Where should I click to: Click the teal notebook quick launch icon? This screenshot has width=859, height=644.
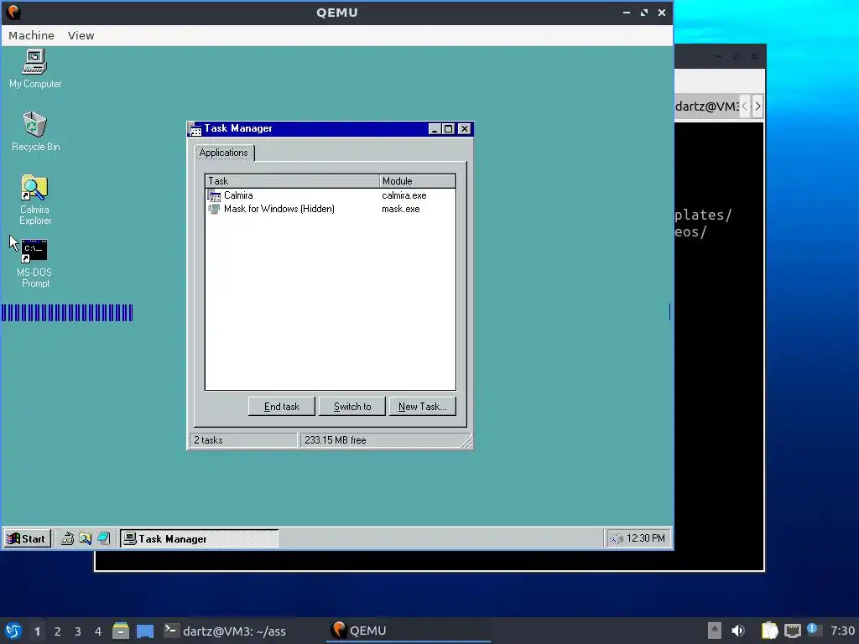point(103,539)
